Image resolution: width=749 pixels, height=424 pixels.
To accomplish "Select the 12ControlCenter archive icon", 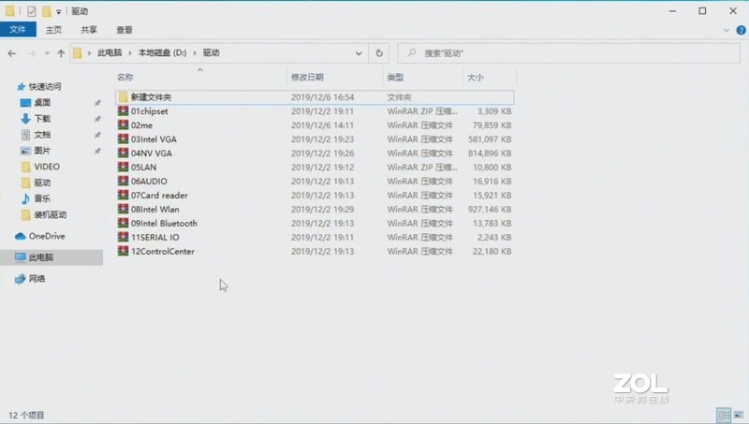I will pos(124,251).
